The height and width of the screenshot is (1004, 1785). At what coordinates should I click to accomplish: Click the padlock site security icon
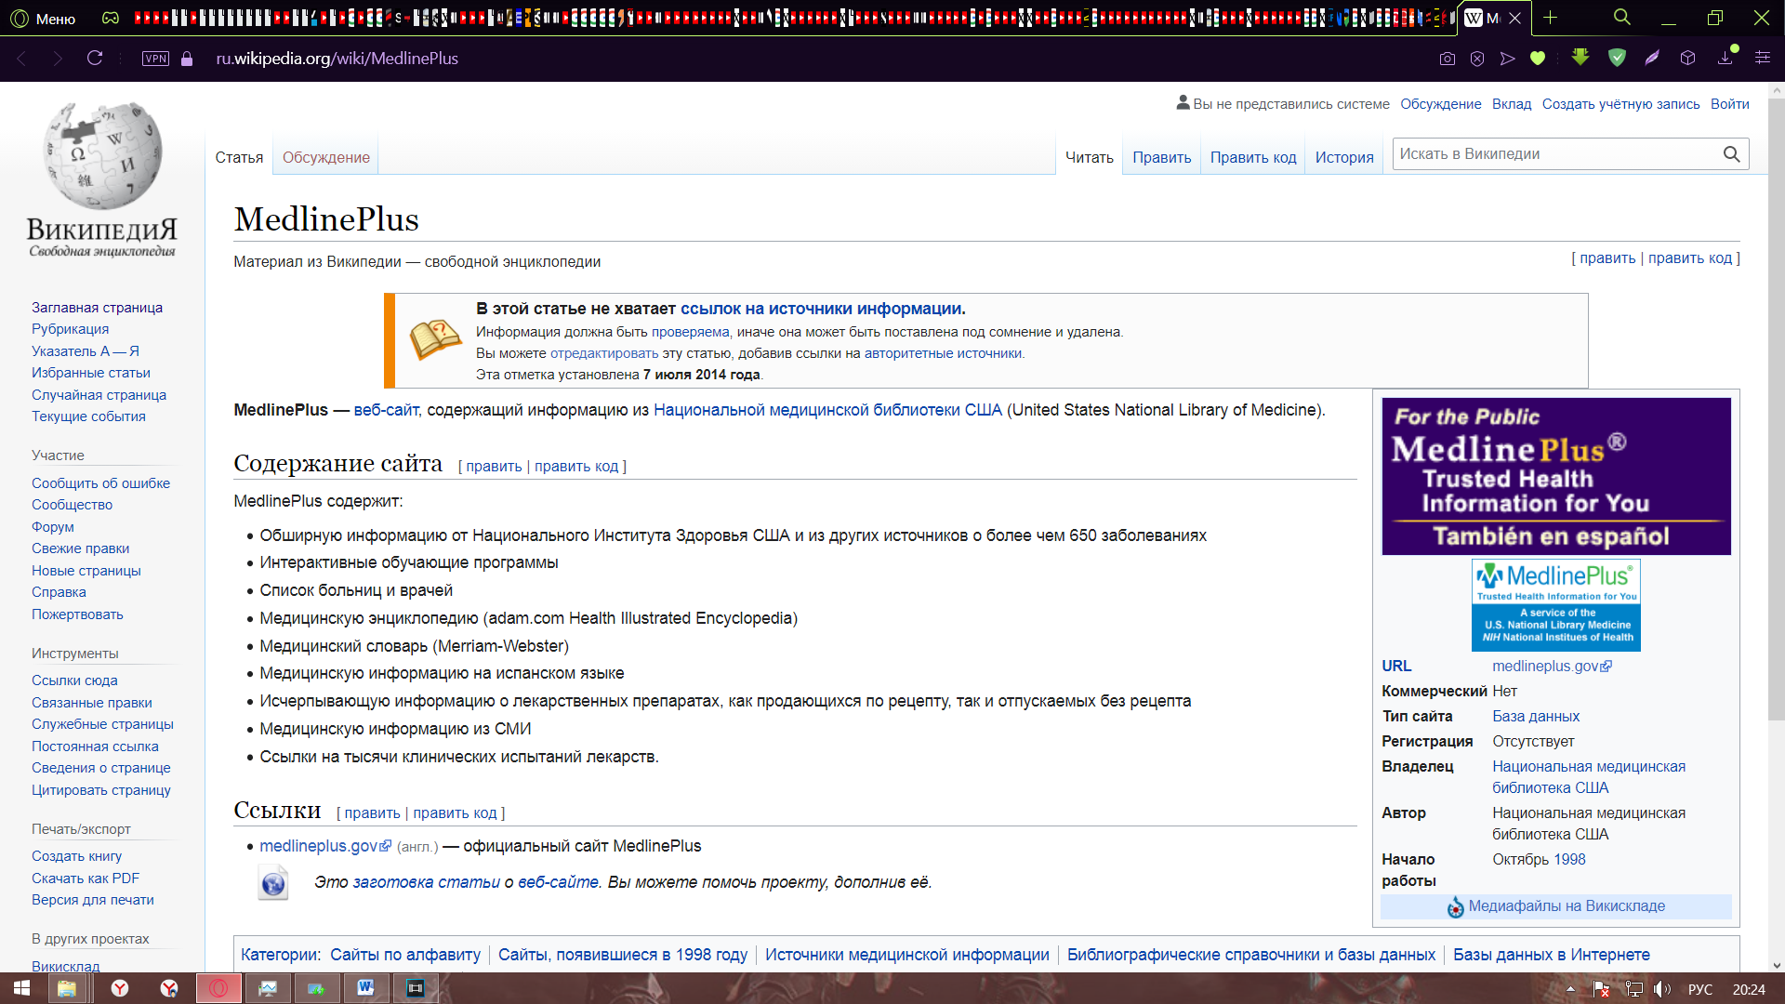pyautogui.click(x=187, y=59)
